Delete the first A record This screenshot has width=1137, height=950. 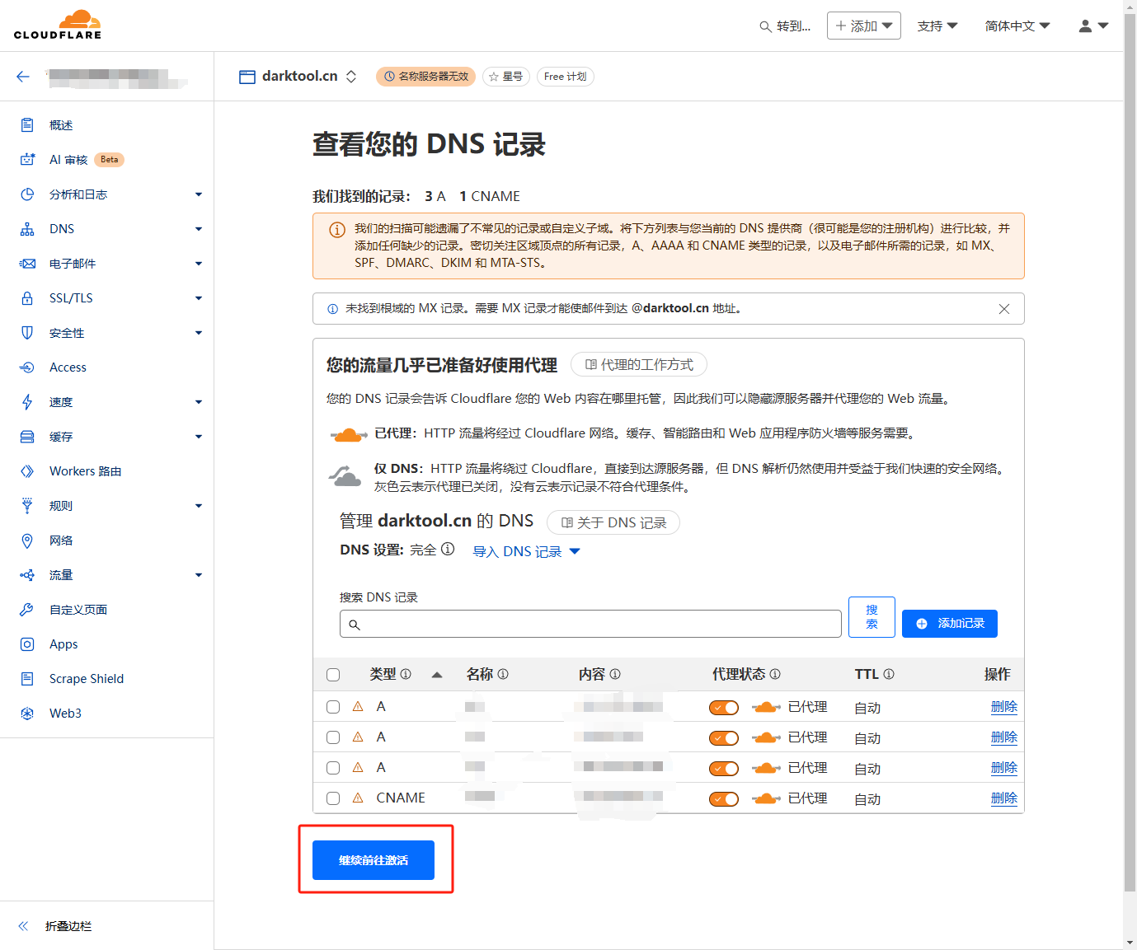[1004, 707]
